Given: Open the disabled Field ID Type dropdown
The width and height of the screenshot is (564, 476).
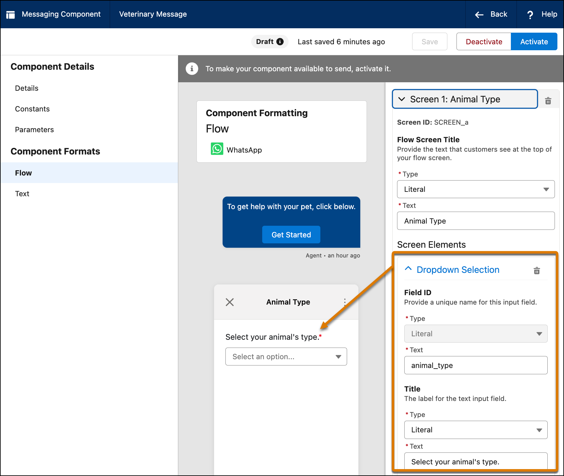Looking at the screenshot, I should tap(476, 334).
